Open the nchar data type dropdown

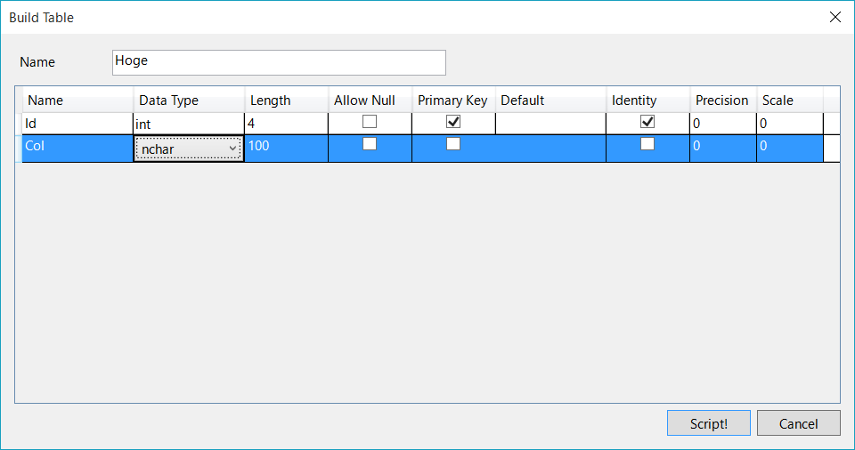(x=188, y=149)
